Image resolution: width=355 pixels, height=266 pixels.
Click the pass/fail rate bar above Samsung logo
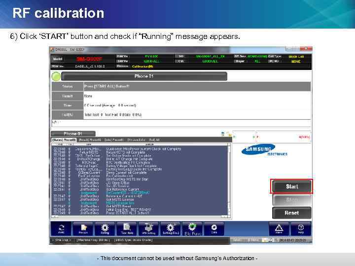272,137
